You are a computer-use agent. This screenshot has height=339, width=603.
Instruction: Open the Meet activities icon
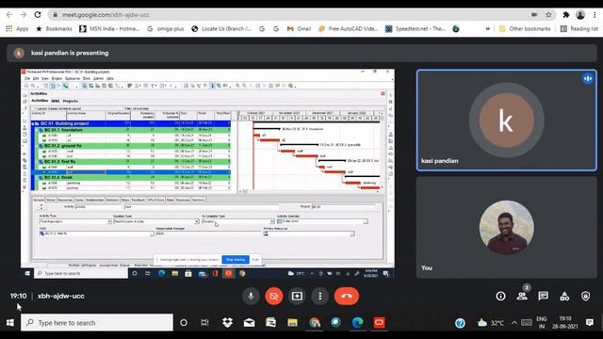pyautogui.click(x=564, y=296)
